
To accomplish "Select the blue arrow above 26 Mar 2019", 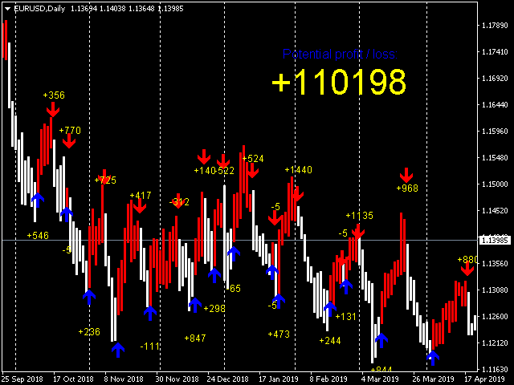I will click(x=433, y=358).
